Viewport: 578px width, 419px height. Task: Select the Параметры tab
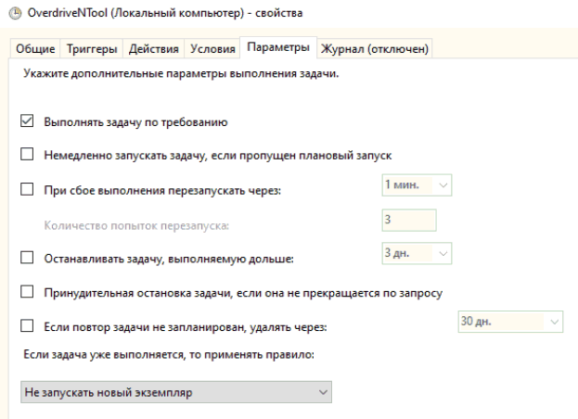tap(278, 47)
